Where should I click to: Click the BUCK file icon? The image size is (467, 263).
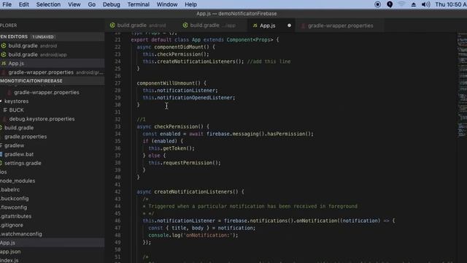pos(5,110)
